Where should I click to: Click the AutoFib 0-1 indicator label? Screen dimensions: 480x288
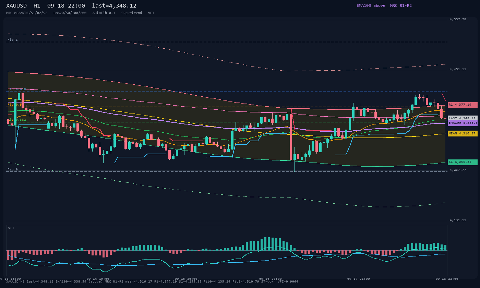pyautogui.click(x=104, y=13)
